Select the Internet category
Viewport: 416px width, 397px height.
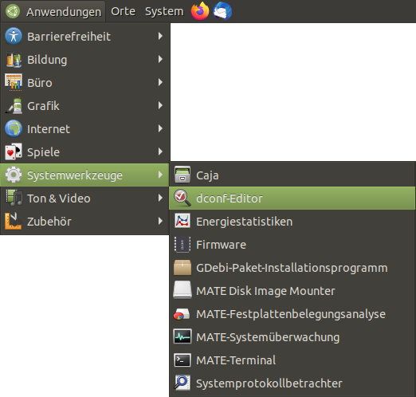85,129
